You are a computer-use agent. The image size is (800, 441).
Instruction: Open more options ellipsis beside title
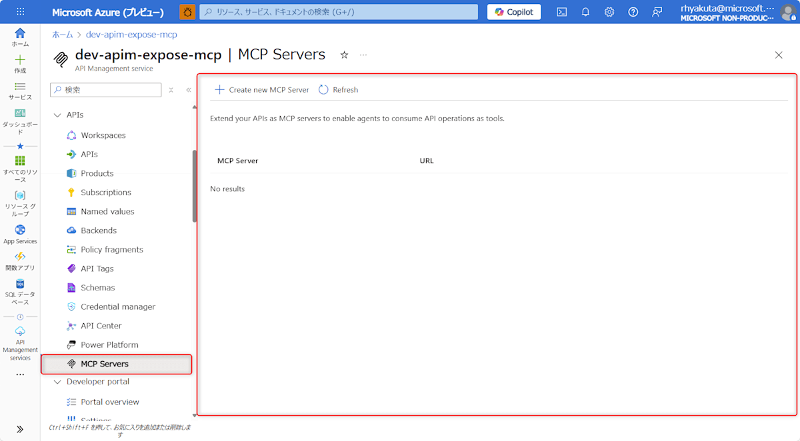coord(363,55)
